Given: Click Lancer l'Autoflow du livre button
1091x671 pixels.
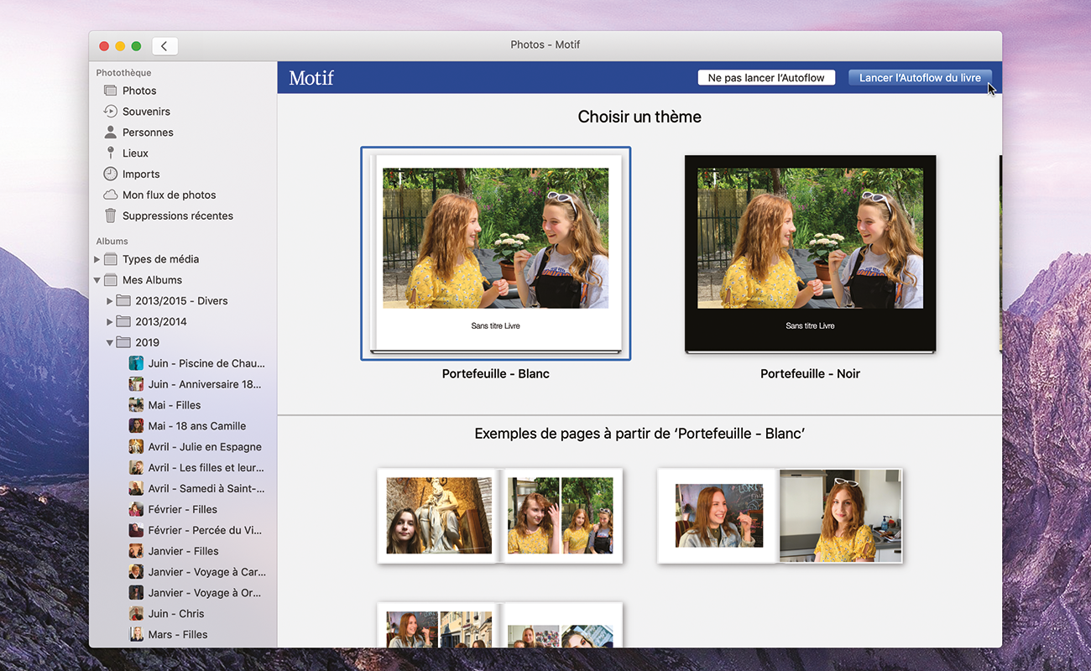Looking at the screenshot, I should click(x=920, y=78).
